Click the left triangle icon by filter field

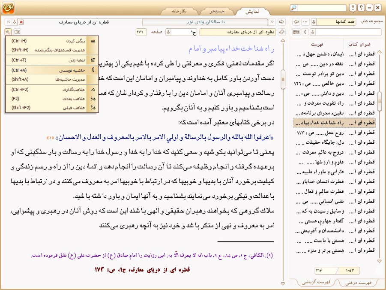tap(305, 32)
